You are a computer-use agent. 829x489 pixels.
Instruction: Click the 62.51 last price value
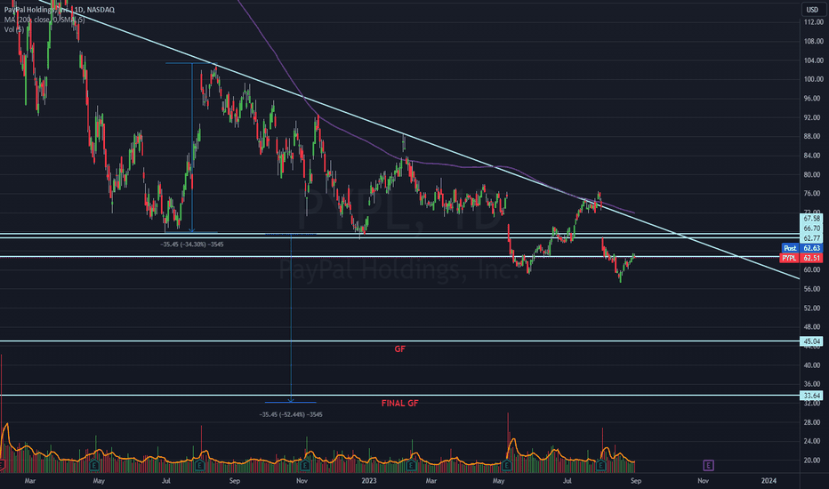[811, 258]
